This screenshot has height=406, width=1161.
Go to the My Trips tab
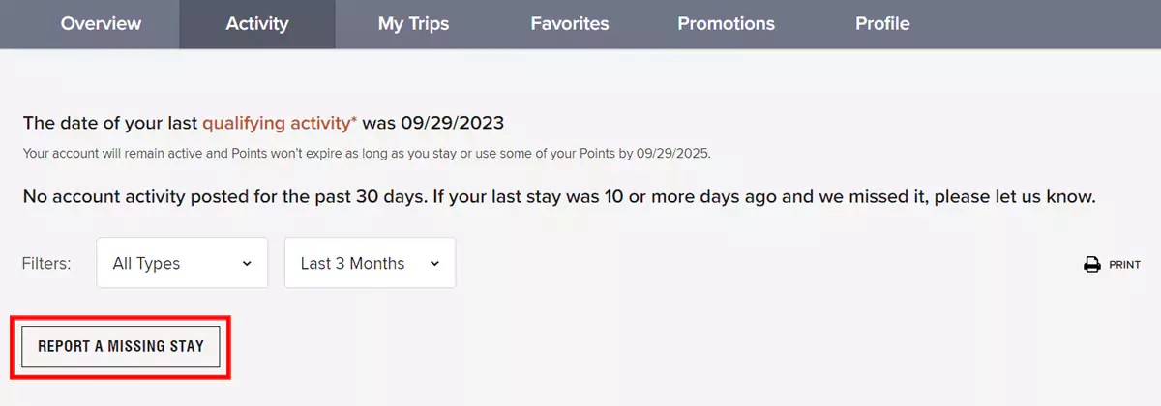pyautogui.click(x=413, y=24)
